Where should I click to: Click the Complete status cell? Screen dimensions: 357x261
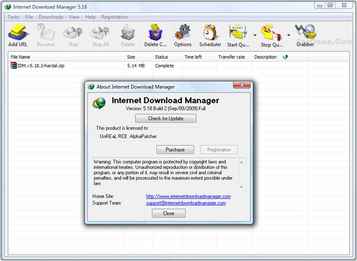click(x=164, y=66)
